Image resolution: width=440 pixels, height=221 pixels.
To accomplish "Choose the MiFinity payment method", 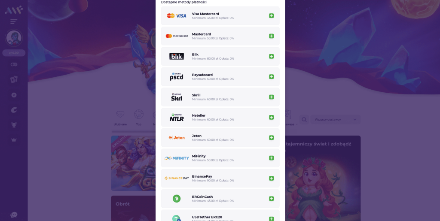I will [220, 158].
